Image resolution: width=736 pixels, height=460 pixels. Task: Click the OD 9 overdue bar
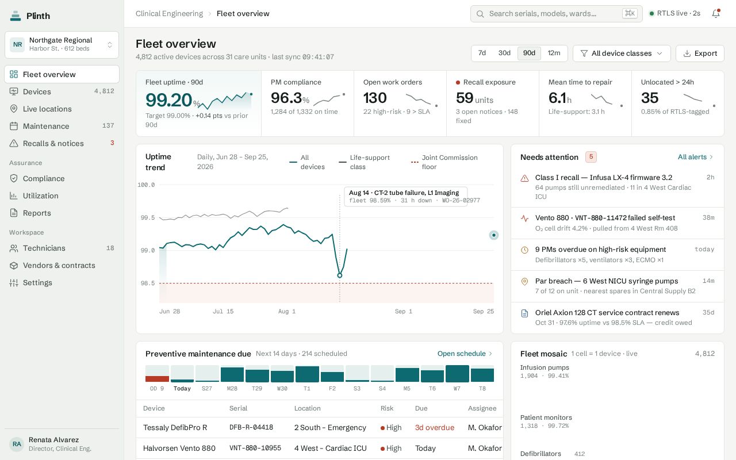pos(157,374)
